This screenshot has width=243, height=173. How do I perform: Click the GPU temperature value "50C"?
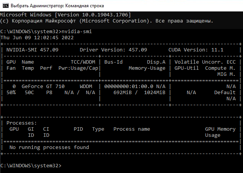30,93
